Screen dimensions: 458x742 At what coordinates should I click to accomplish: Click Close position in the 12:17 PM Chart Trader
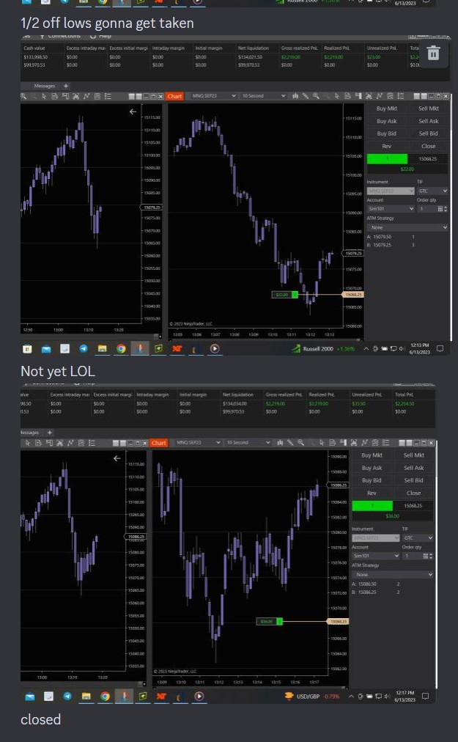click(x=414, y=493)
